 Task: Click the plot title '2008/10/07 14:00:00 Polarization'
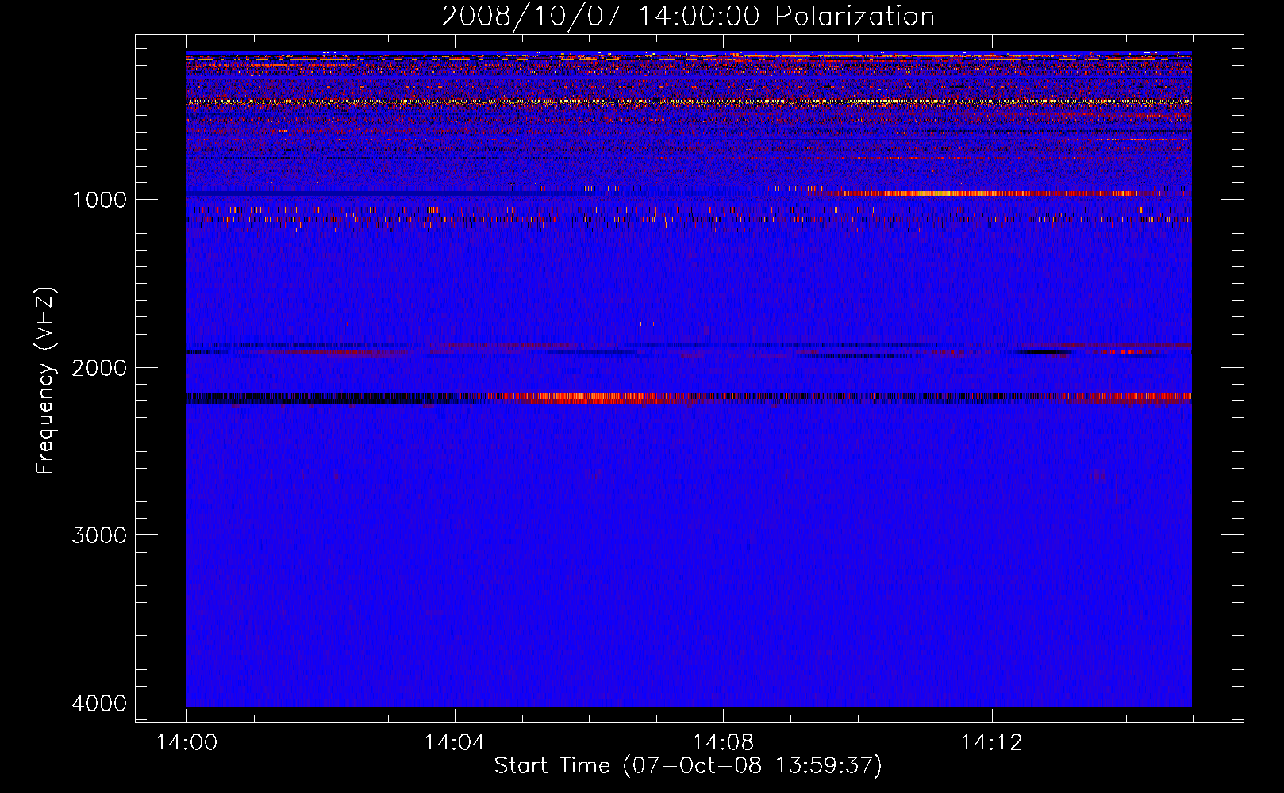point(688,17)
